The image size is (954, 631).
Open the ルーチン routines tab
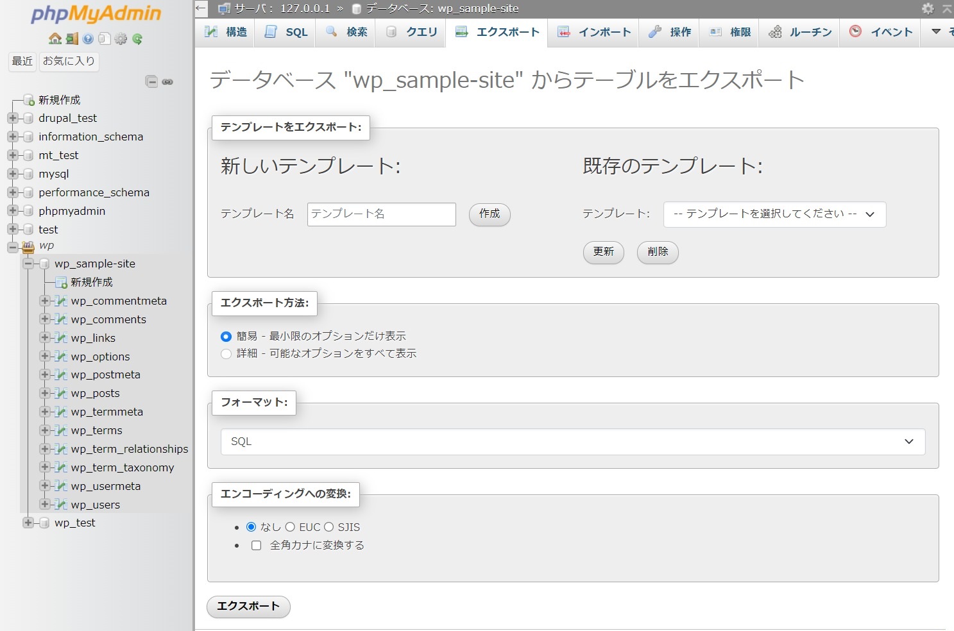click(800, 32)
